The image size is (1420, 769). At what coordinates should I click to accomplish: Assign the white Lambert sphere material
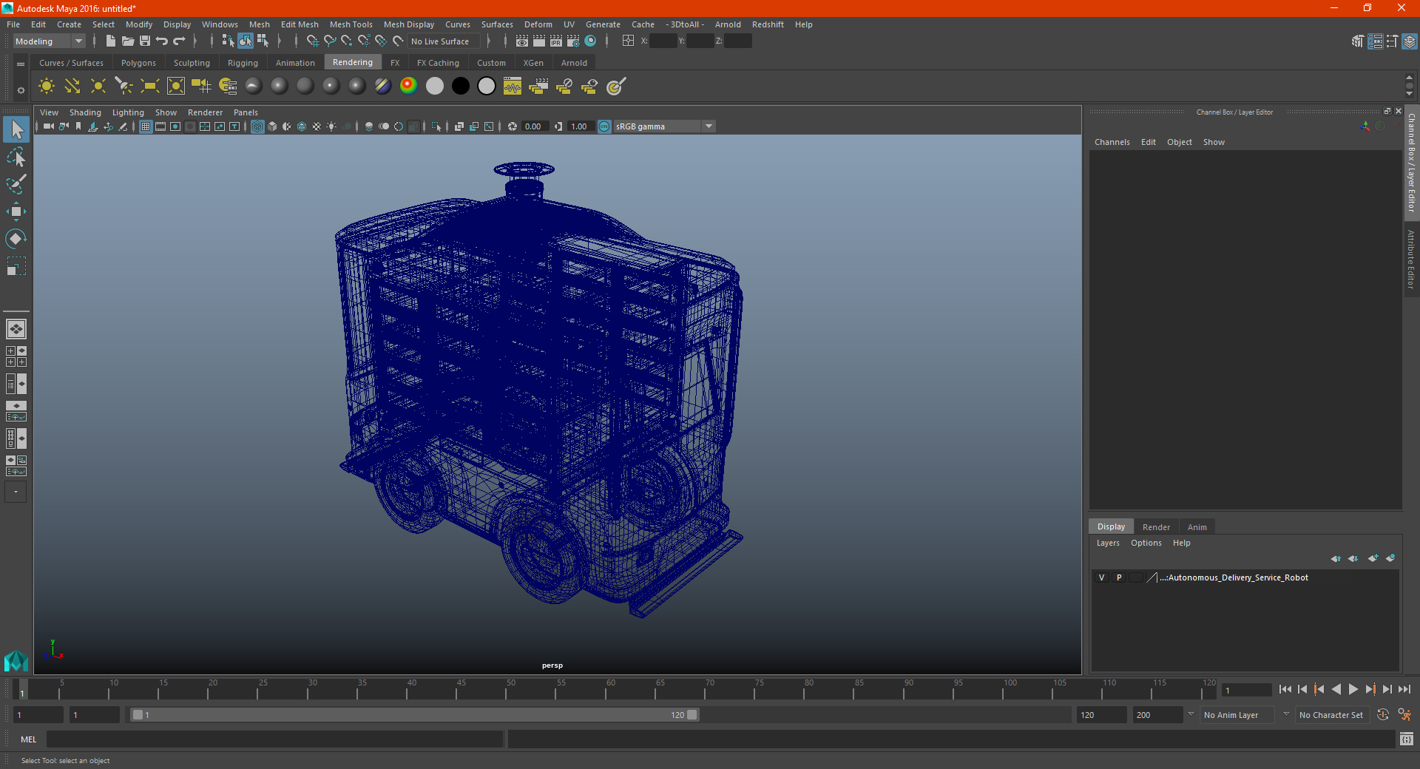click(434, 87)
